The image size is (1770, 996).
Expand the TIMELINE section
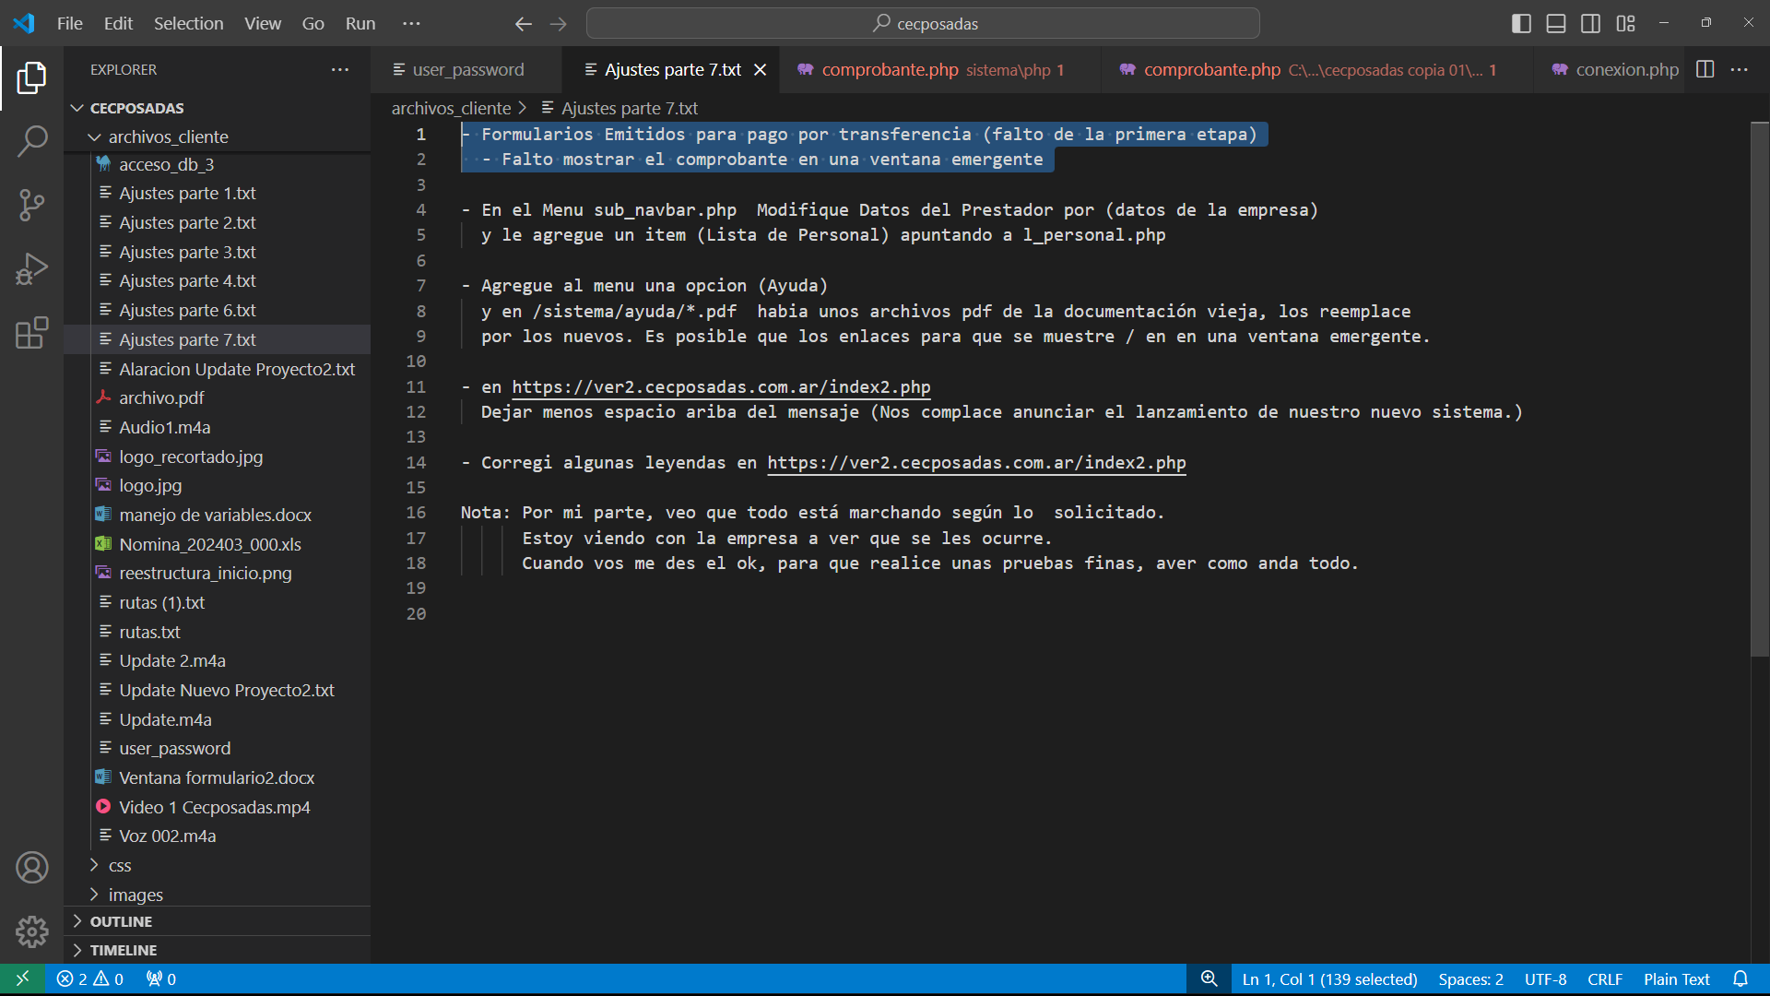click(x=218, y=950)
